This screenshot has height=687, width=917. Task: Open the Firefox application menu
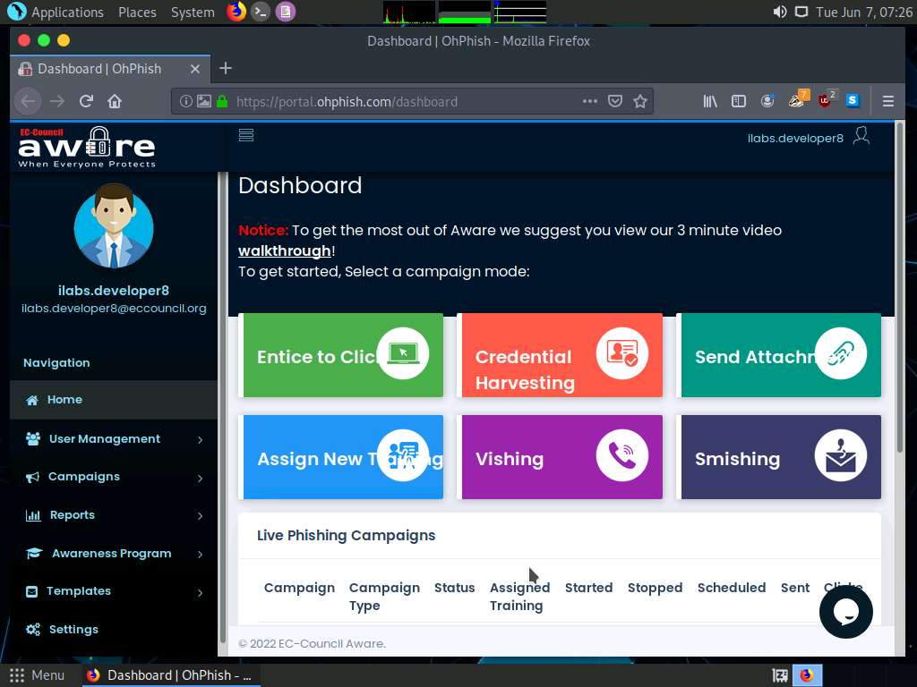[x=887, y=101]
